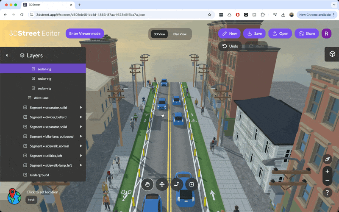This screenshot has height=212, width=339.
Task: Collapse the Layers panel with arrow
Action: click(x=7, y=56)
